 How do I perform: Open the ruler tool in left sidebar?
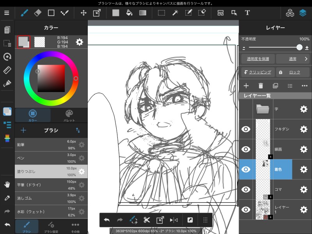[7, 70]
